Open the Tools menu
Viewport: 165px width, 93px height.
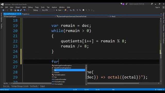coord(43,7)
